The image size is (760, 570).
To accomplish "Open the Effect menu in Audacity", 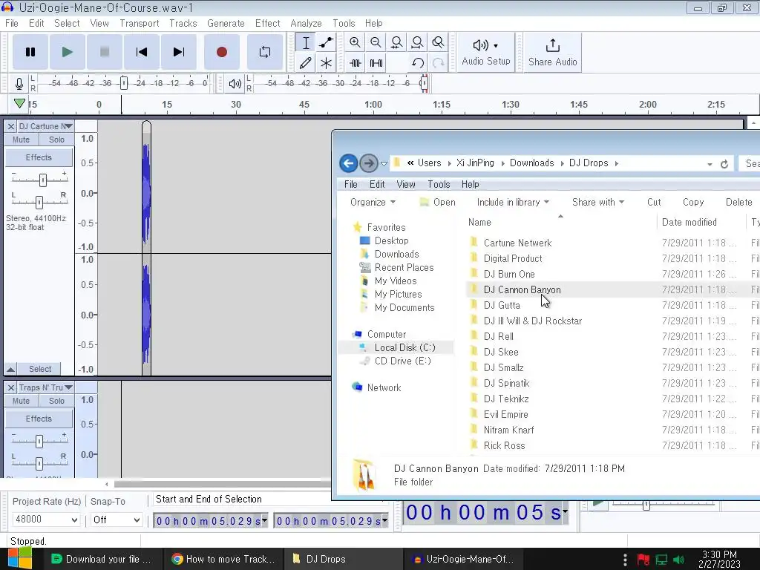I will point(267,23).
